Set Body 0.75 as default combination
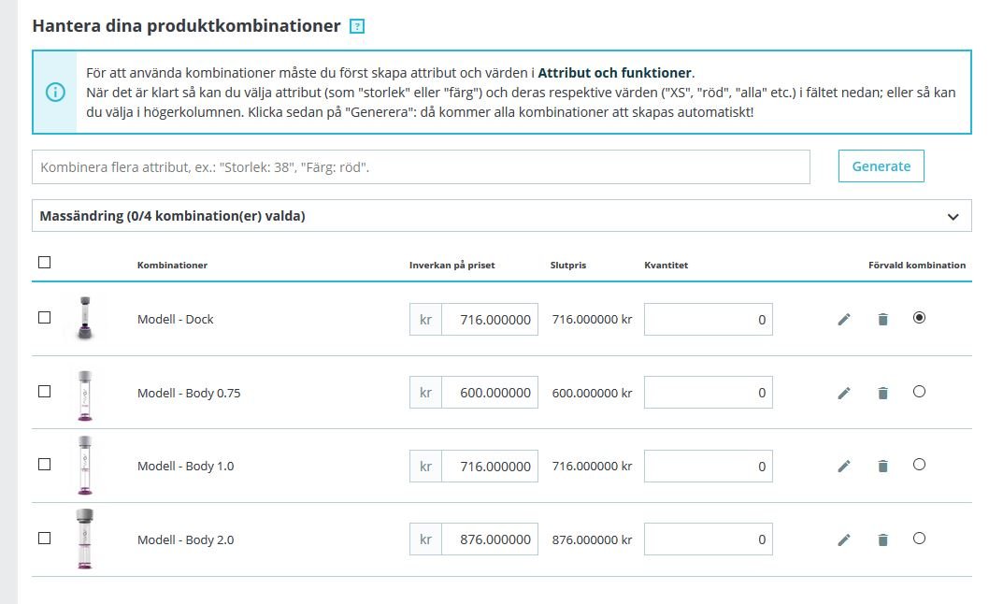This screenshot has width=989, height=604. [919, 392]
